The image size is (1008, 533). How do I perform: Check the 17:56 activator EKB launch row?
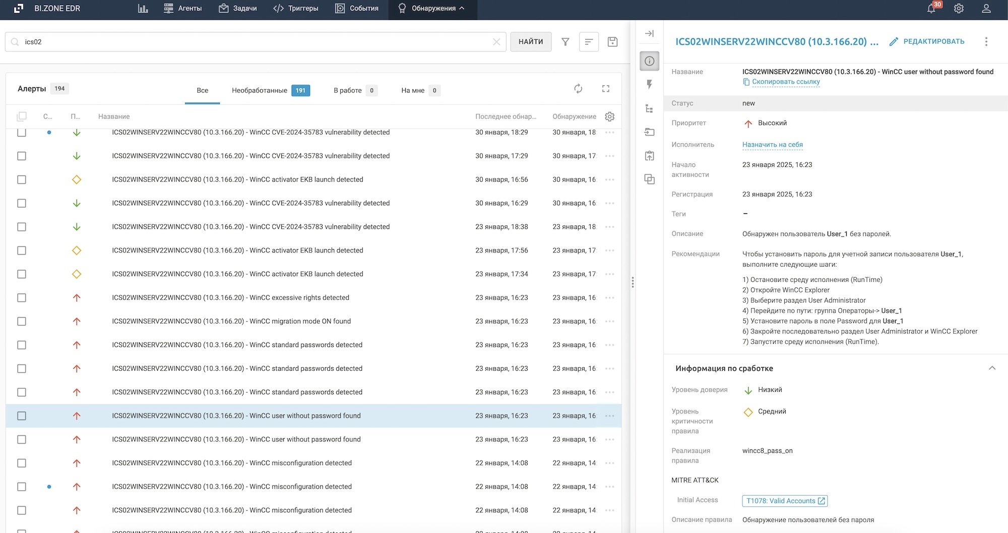[x=22, y=251]
